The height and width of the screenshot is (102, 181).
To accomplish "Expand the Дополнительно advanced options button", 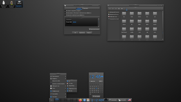I will click(94, 29).
